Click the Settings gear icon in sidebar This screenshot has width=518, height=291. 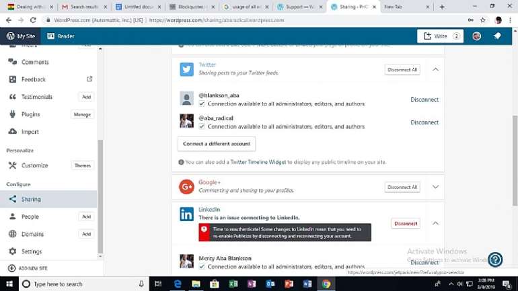pyautogui.click(x=13, y=251)
